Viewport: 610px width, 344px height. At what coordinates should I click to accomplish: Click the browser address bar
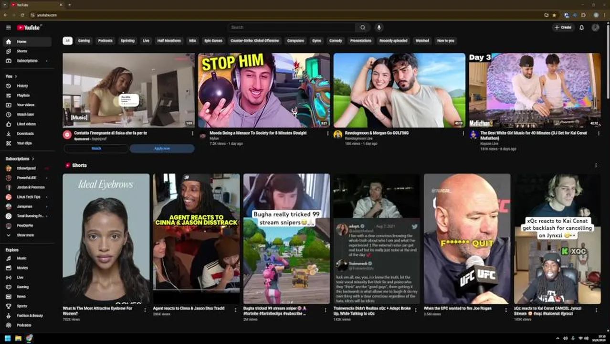point(286,15)
